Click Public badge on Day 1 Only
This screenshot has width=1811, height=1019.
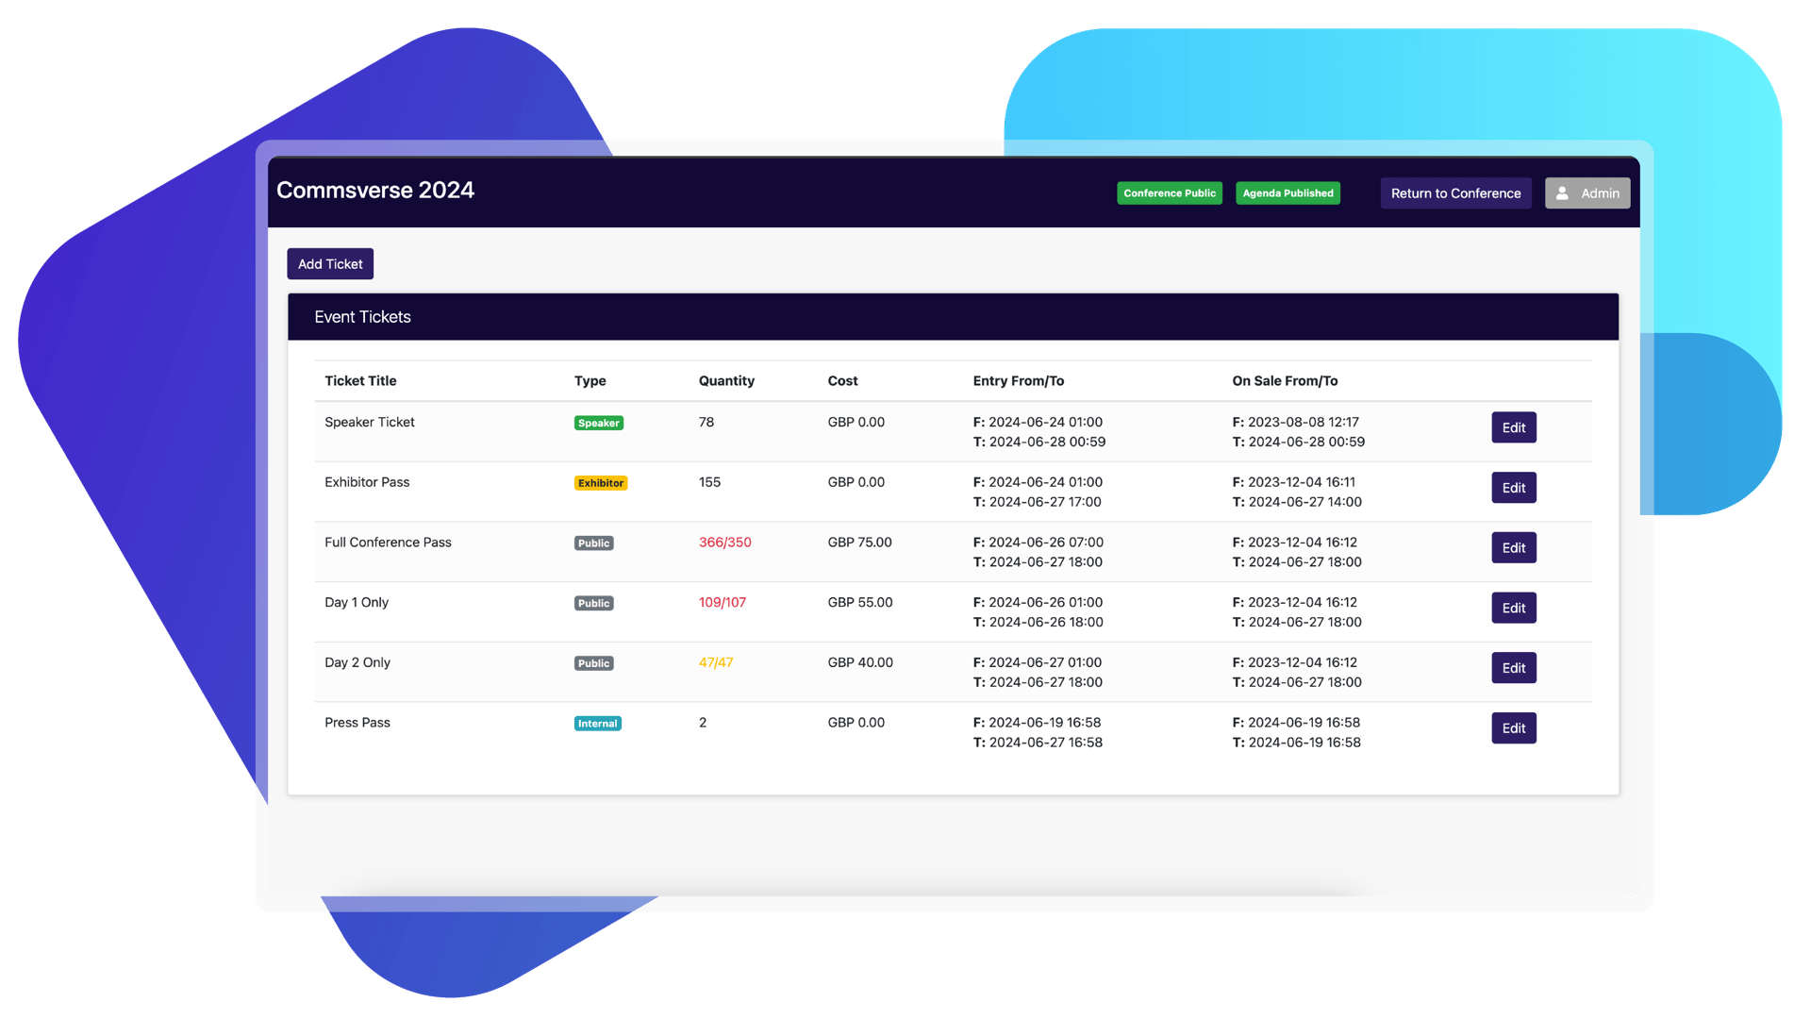pos(594,604)
